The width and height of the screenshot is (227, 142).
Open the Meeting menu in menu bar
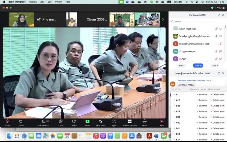(33, 2)
